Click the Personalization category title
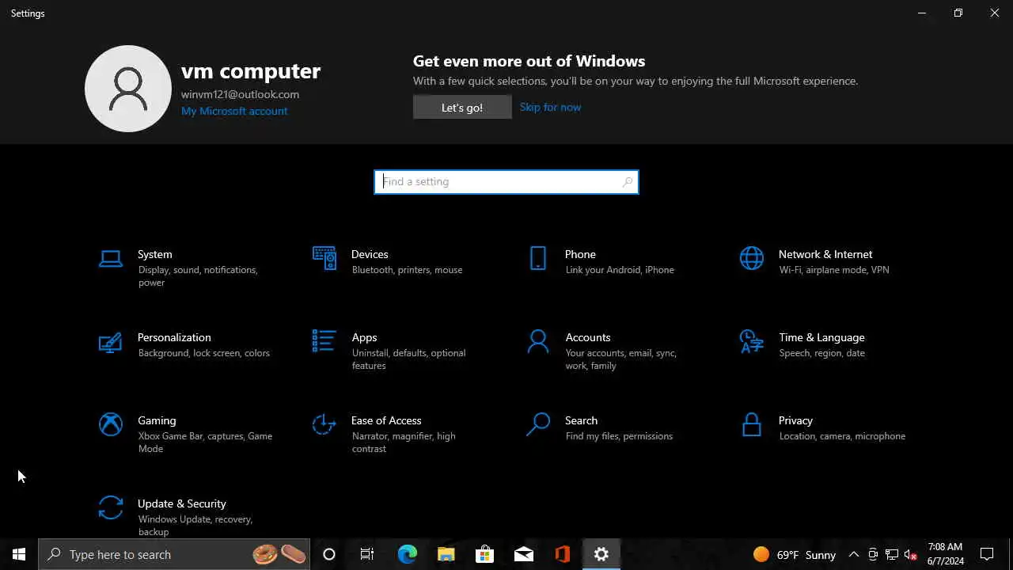Image resolution: width=1013 pixels, height=570 pixels. (x=174, y=337)
